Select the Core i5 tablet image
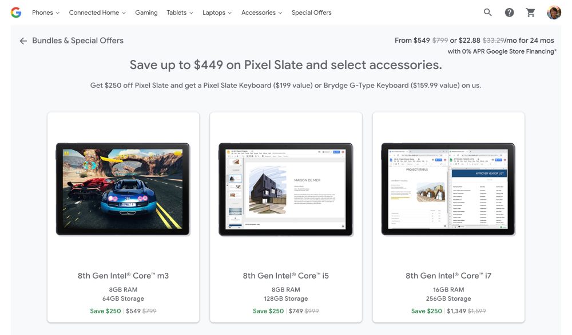This screenshot has width=572, height=335. [x=286, y=189]
